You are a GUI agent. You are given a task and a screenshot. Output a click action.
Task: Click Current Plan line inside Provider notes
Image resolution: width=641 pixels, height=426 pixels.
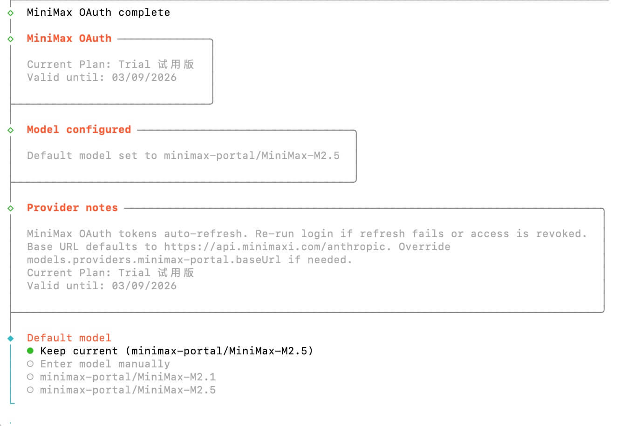click(x=110, y=273)
